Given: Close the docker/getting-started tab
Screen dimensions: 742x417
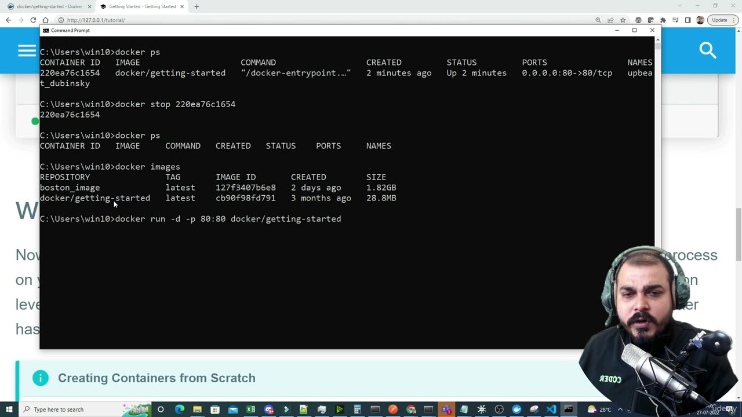Looking at the screenshot, I should coord(89,6).
